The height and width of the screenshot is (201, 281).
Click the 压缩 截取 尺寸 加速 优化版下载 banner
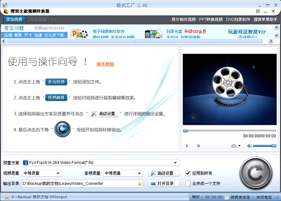pyautogui.click(x=34, y=35)
